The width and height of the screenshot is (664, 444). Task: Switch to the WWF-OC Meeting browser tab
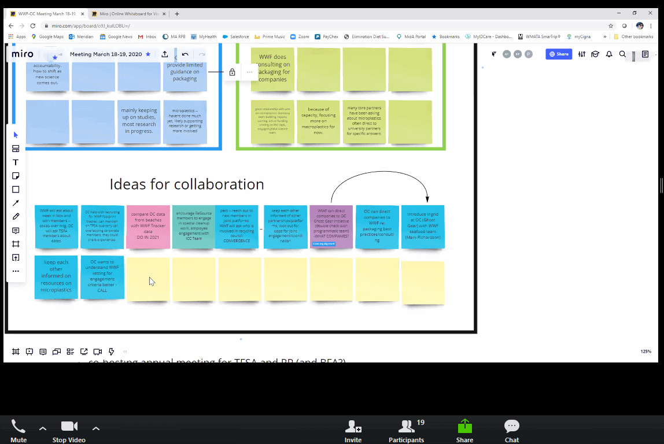click(x=47, y=14)
